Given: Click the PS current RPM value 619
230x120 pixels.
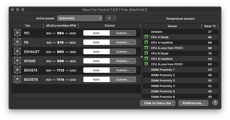Looking at the screenshot, I should [x=61, y=42].
